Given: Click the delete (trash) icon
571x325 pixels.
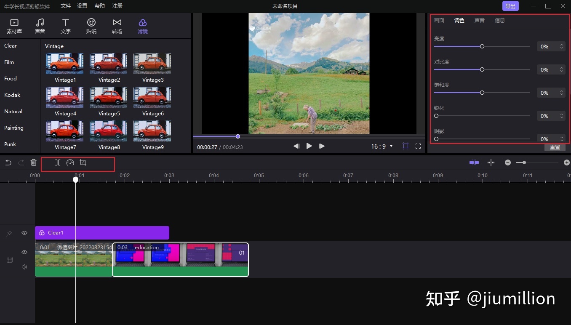Looking at the screenshot, I should [x=34, y=162].
